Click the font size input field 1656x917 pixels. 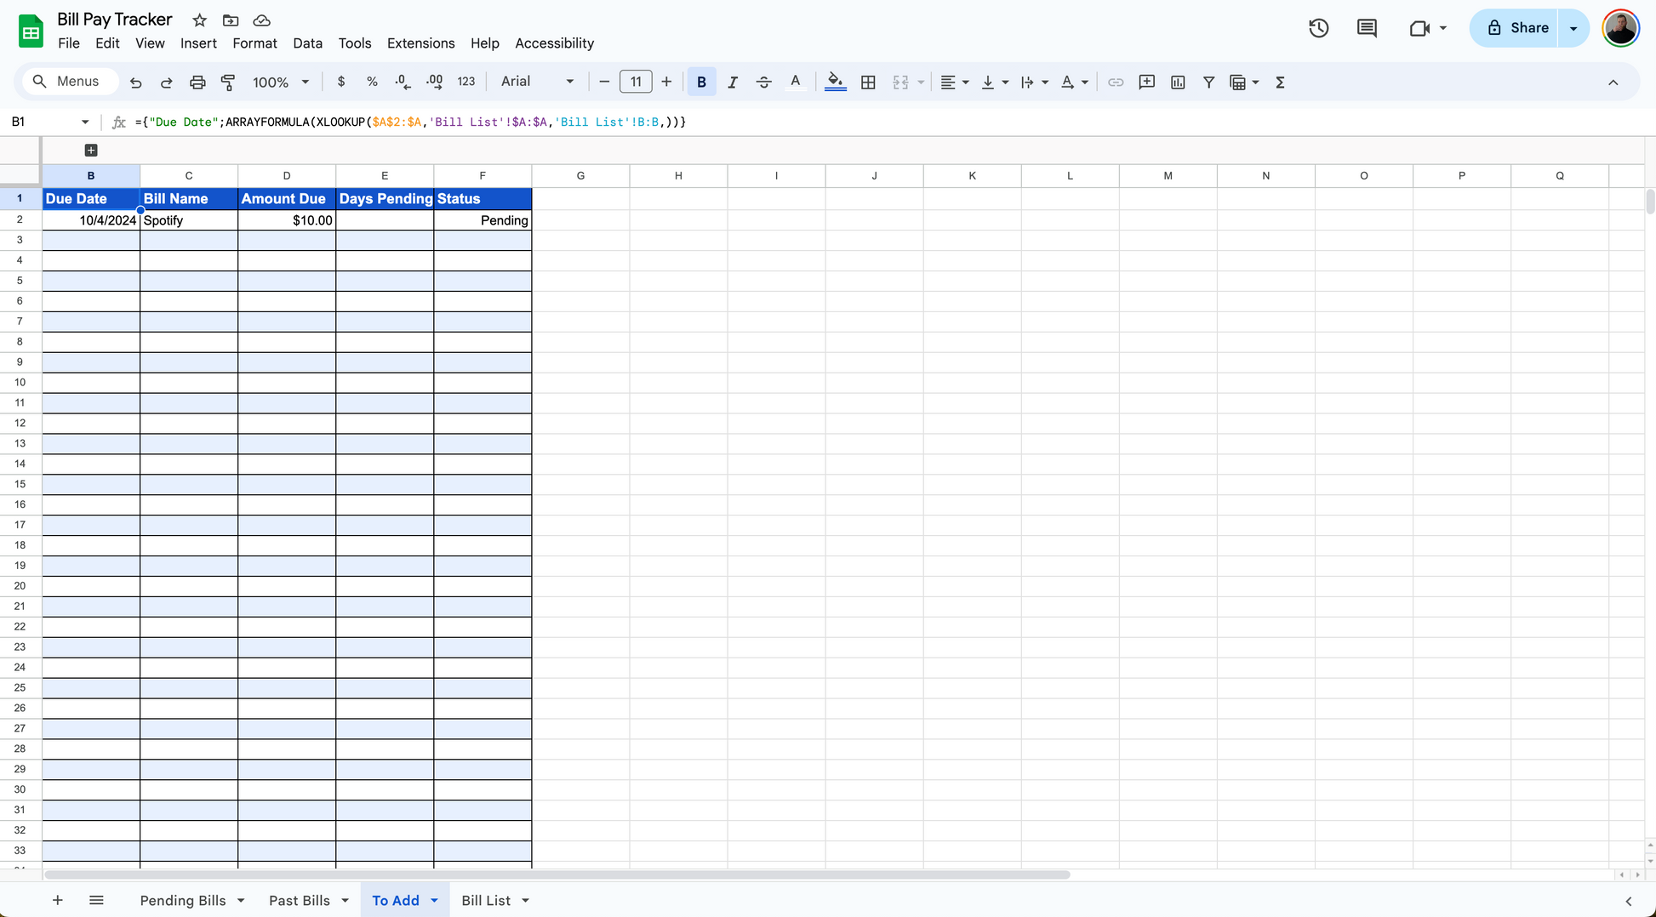(636, 82)
